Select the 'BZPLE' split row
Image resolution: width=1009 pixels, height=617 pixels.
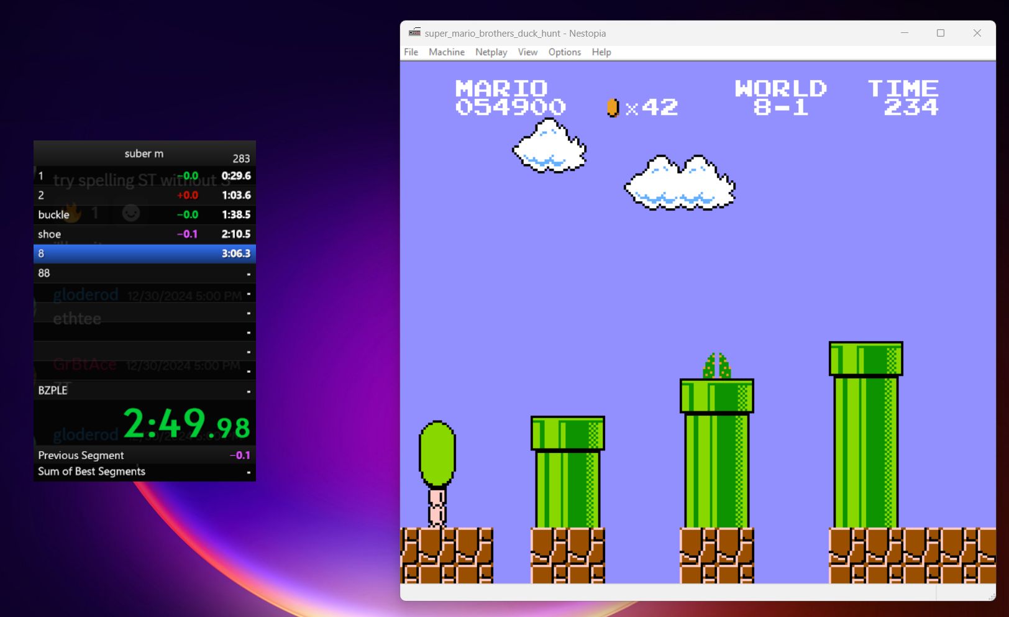click(145, 390)
